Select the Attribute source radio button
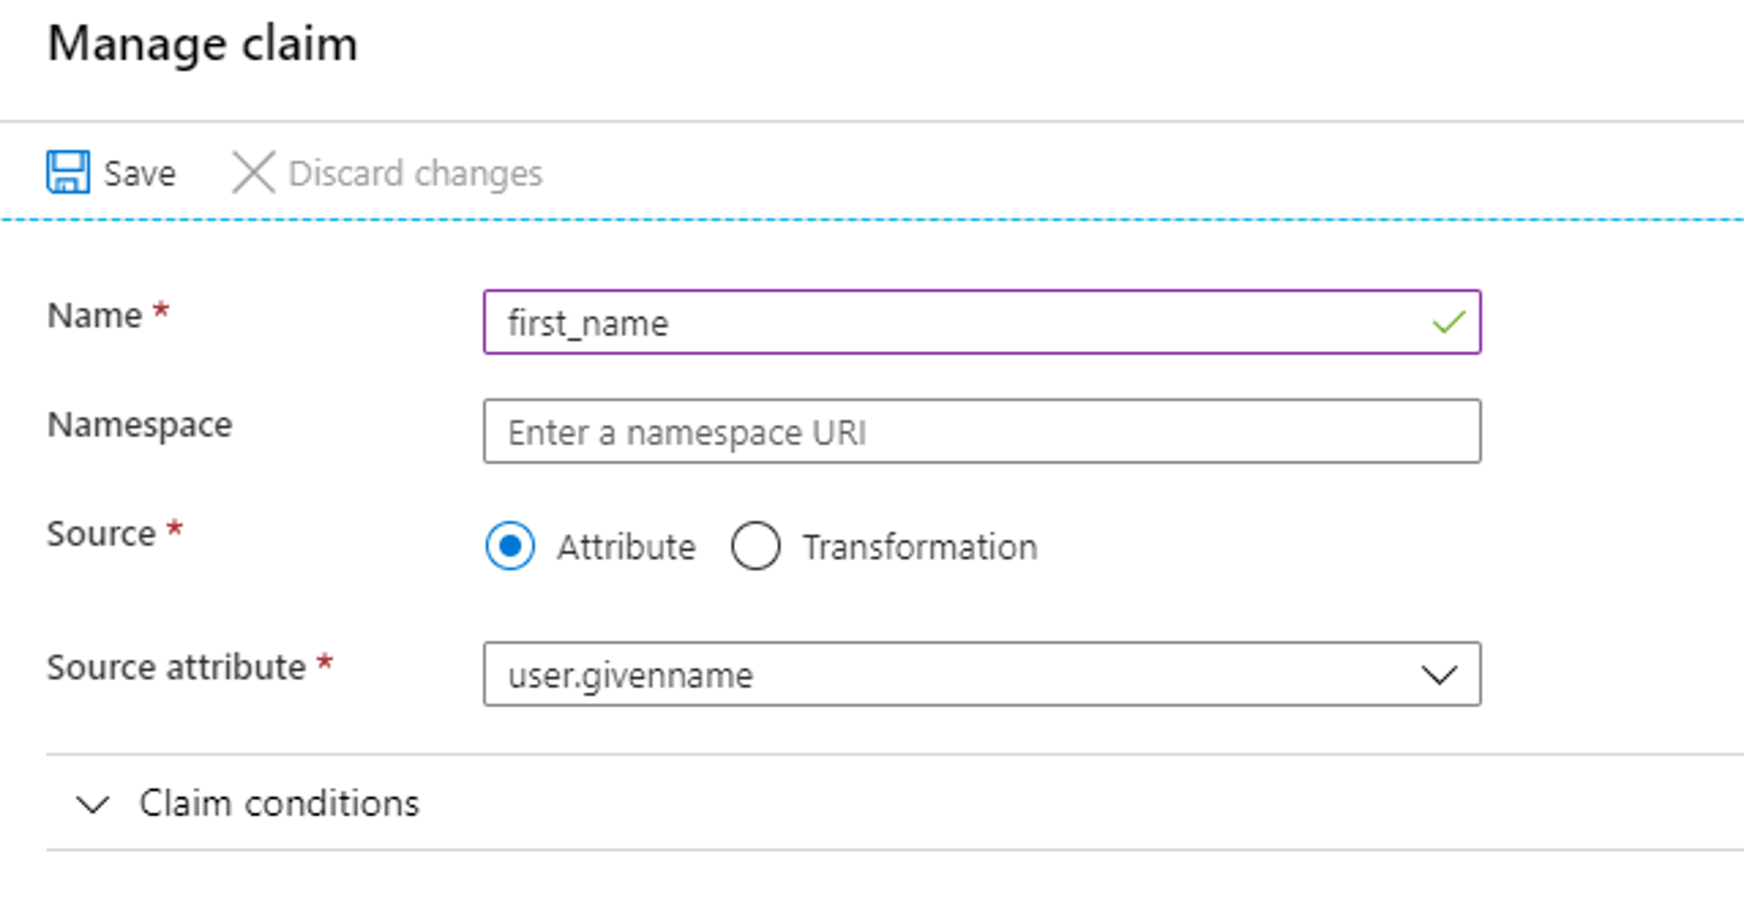Viewport: 1744px width, 914px height. pos(510,546)
